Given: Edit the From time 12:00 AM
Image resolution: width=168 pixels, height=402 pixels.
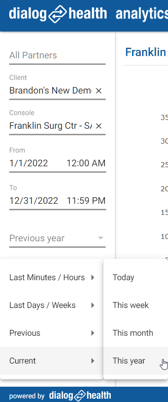Looking at the screenshot, I should point(86,163).
